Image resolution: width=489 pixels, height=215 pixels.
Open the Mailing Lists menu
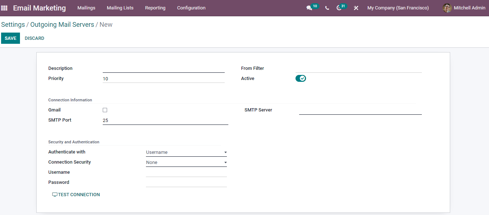pos(120,8)
